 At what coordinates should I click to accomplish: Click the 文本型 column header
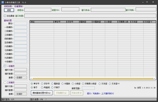click(137, 22)
